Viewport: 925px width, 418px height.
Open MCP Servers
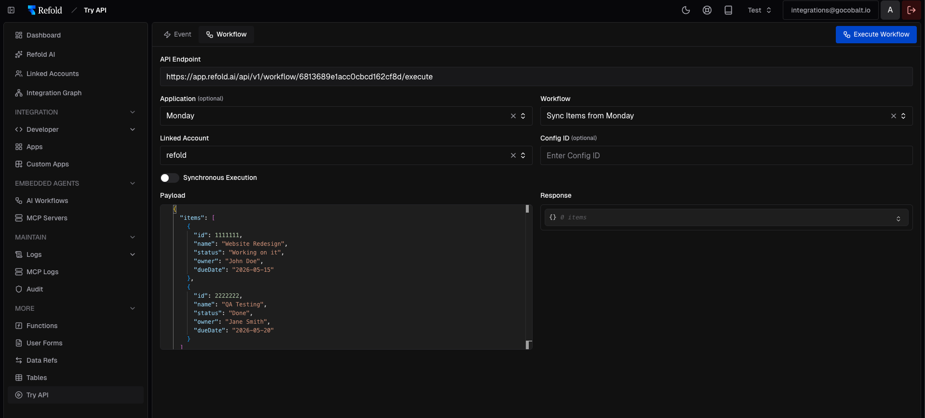point(76,218)
